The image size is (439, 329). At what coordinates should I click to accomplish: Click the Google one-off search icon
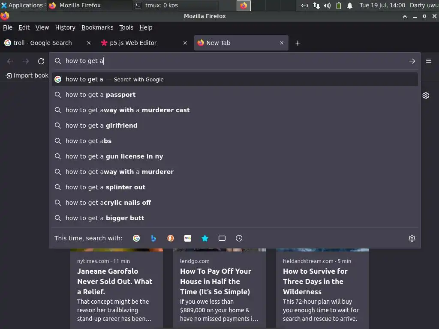136,238
